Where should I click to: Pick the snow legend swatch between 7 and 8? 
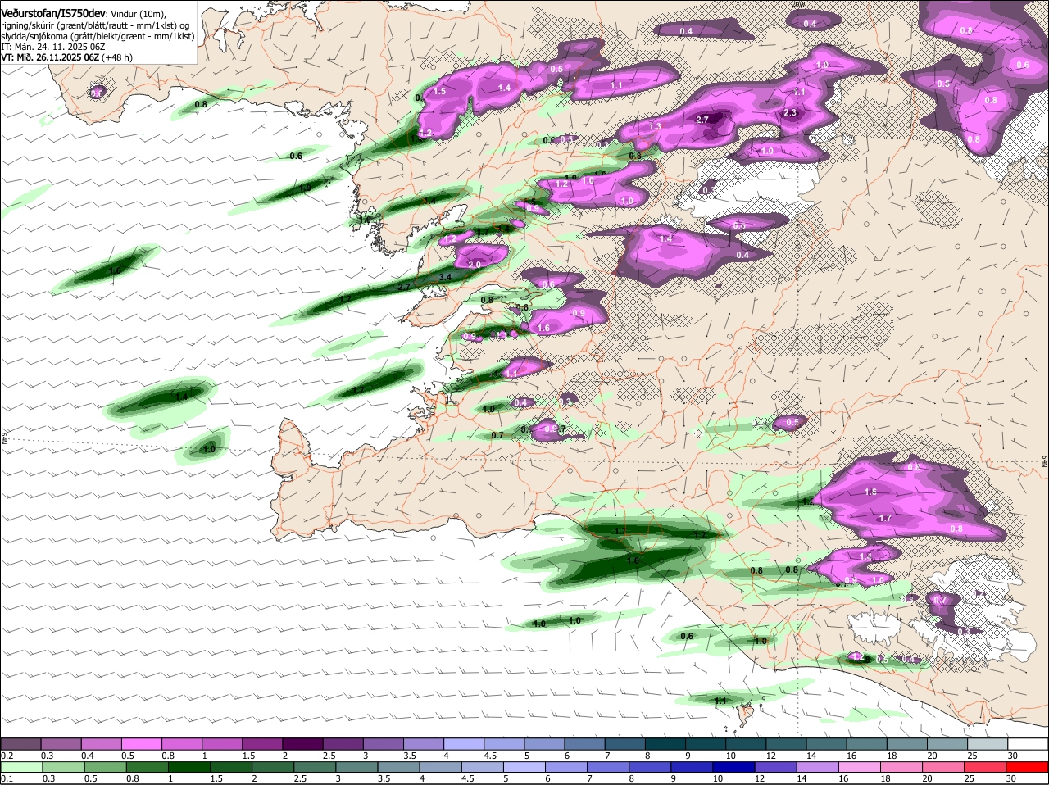click(x=627, y=742)
